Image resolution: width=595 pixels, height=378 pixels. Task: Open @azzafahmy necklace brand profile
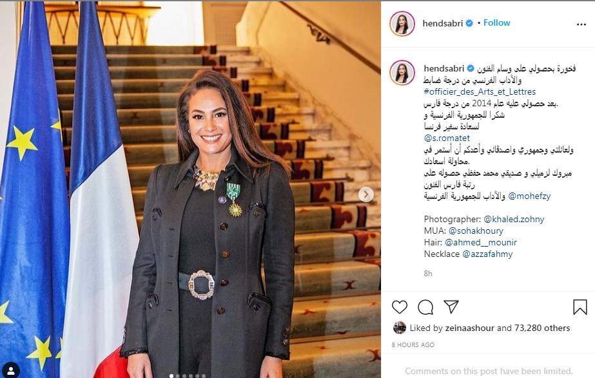tap(487, 254)
